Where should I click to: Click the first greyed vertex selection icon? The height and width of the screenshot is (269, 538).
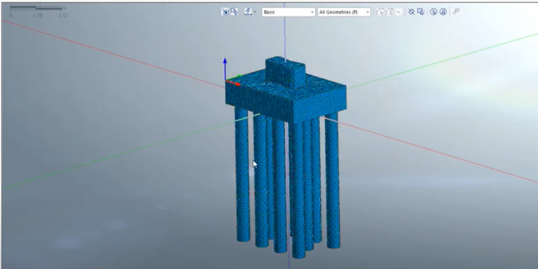click(380, 12)
